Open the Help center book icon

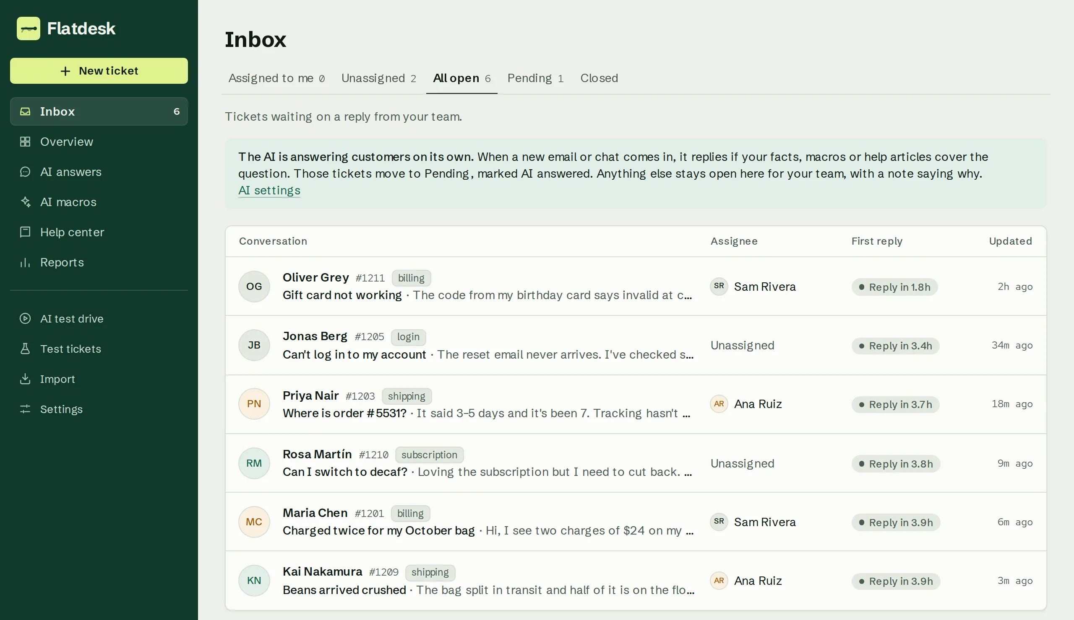25,232
